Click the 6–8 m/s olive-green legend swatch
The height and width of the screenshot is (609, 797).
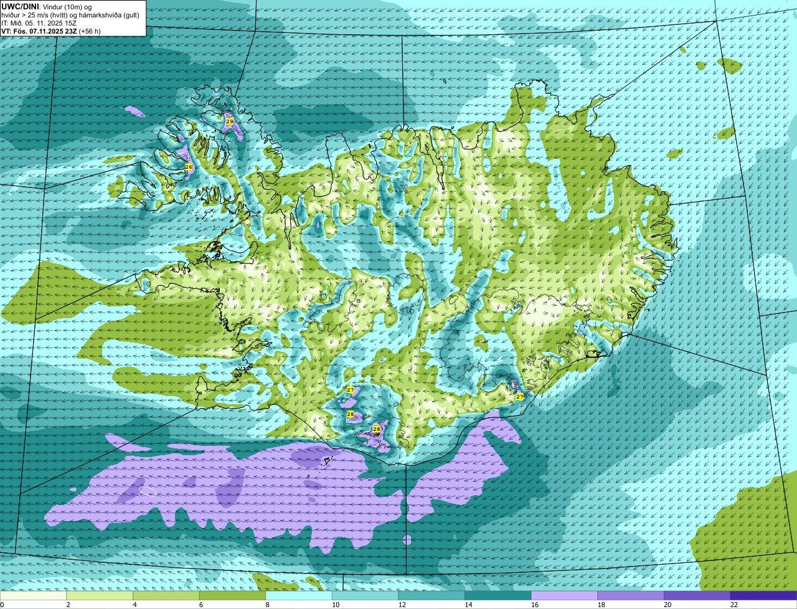coord(232,596)
